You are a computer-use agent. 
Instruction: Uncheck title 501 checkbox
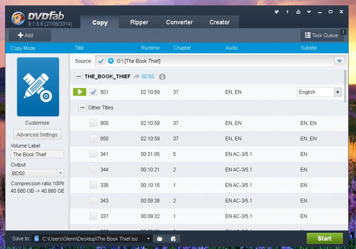tap(93, 92)
